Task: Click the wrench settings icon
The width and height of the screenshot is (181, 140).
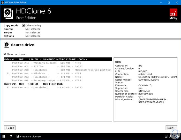Action: (x=170, y=136)
